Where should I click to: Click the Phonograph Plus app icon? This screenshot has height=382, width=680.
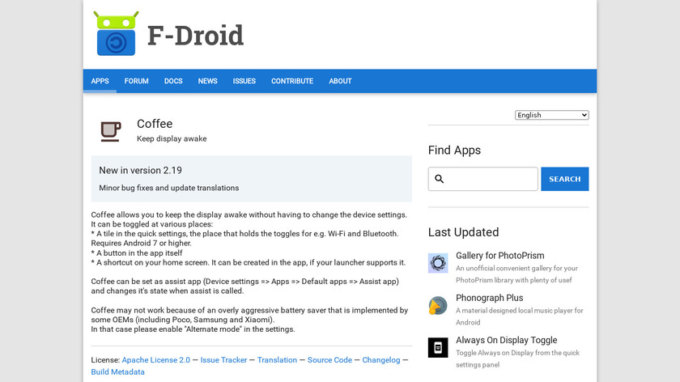[x=438, y=306]
